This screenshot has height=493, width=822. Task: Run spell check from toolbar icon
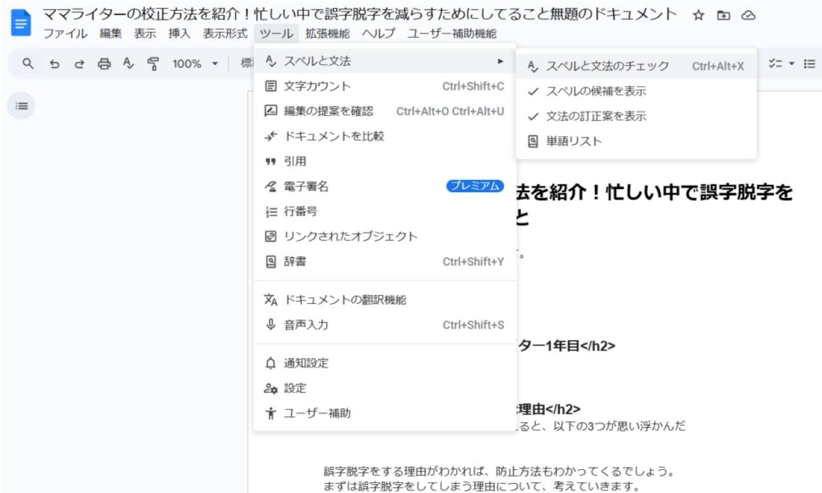click(129, 64)
